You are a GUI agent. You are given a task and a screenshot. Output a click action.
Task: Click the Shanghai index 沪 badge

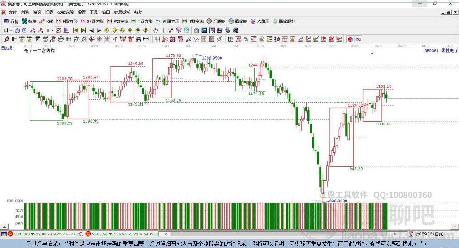click(10, 234)
